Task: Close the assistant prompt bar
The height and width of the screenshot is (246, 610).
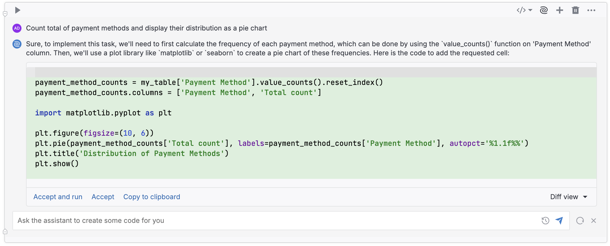Action: (594, 221)
